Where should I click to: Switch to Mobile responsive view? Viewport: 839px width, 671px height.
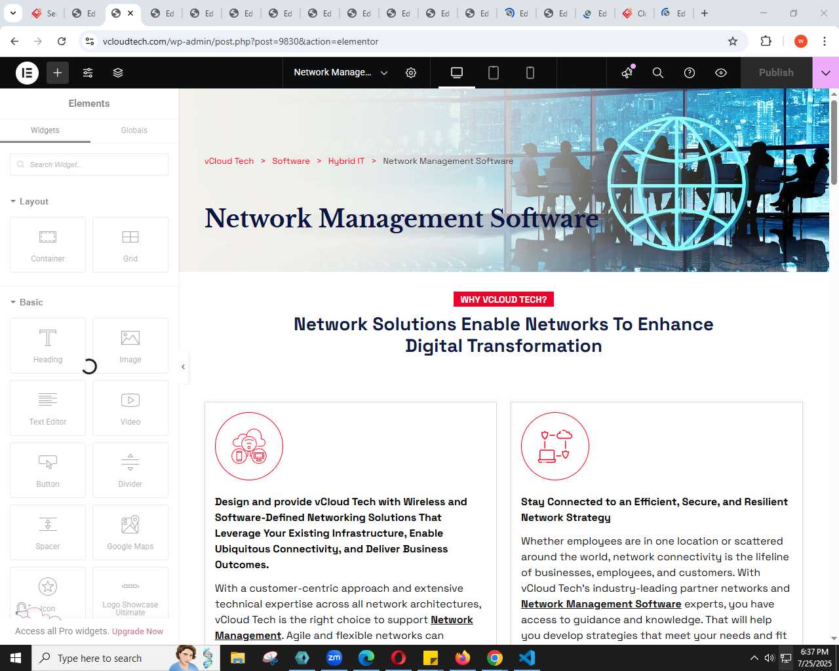(x=530, y=73)
